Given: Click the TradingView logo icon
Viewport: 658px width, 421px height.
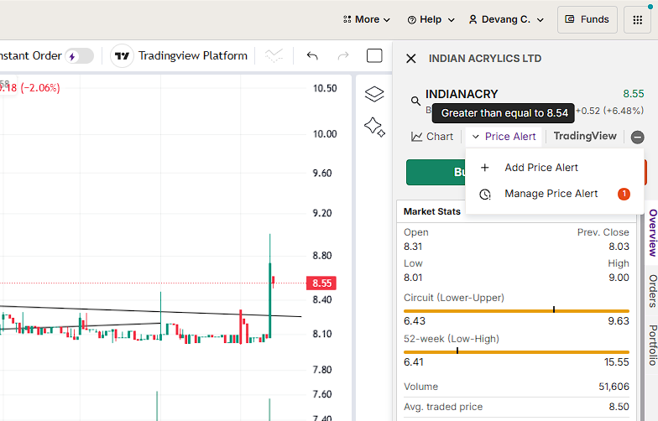Looking at the screenshot, I should click(123, 55).
